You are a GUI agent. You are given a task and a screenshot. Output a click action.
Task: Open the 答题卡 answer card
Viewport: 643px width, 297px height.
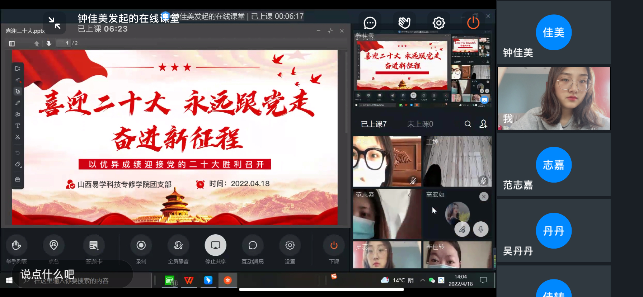tap(94, 250)
